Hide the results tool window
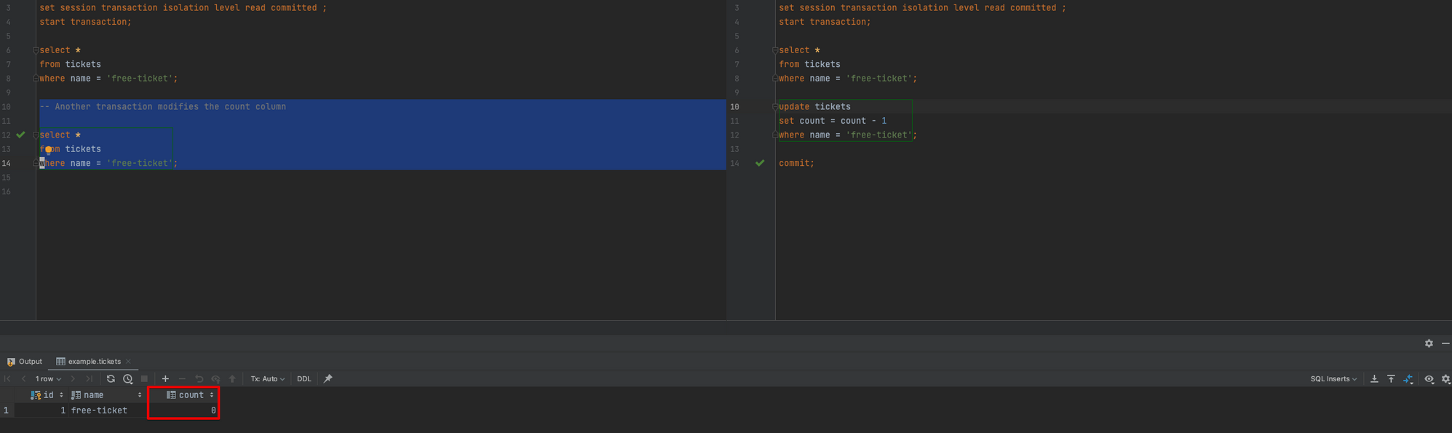Viewport: 1452px width, 433px height. 1445,343
